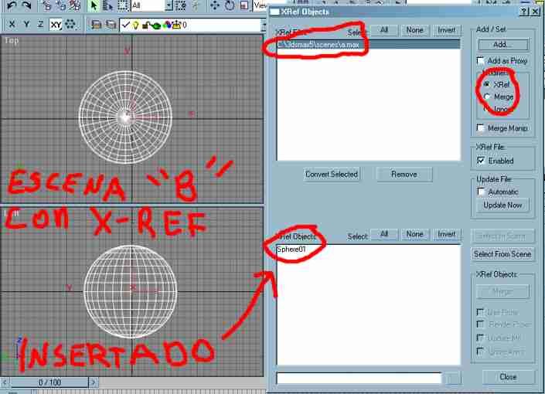The width and height of the screenshot is (545, 394).
Task: Activate the Select Object arrow tool
Action: point(94,5)
